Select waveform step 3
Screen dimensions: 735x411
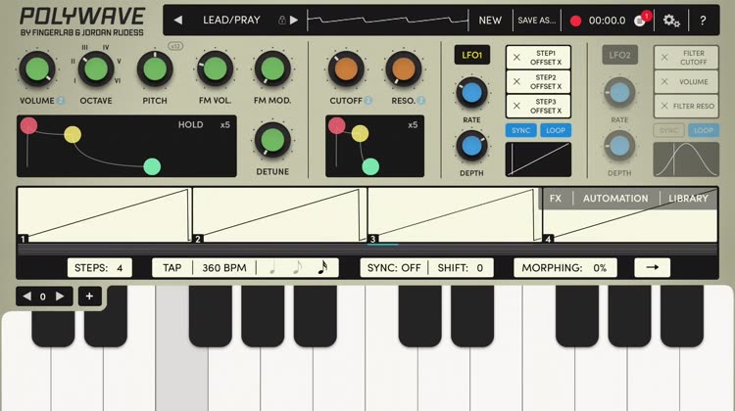455,215
